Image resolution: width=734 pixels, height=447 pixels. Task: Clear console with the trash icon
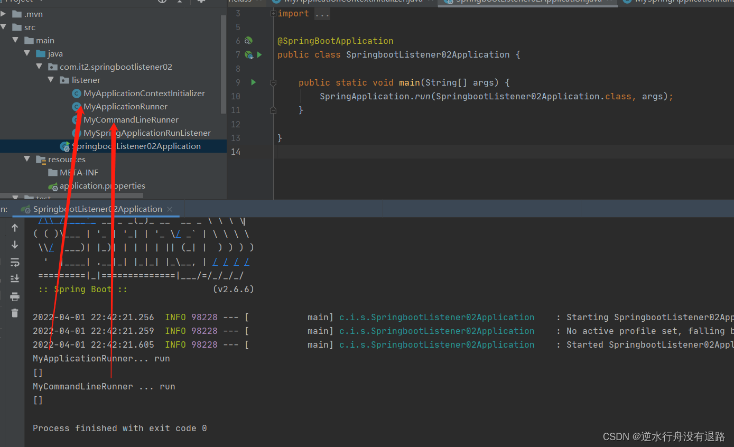pos(15,313)
